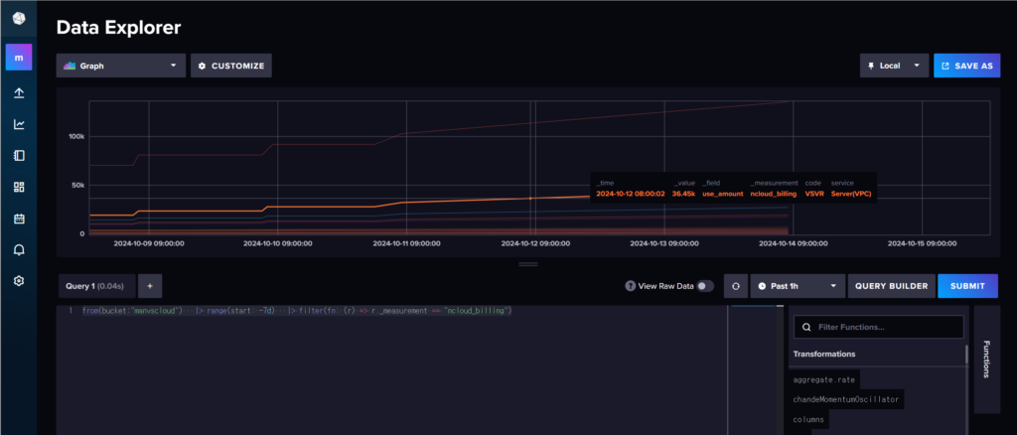The width and height of the screenshot is (1017, 435).
Task: Open Data Explorer graph icon in sidebar
Action: (x=19, y=124)
